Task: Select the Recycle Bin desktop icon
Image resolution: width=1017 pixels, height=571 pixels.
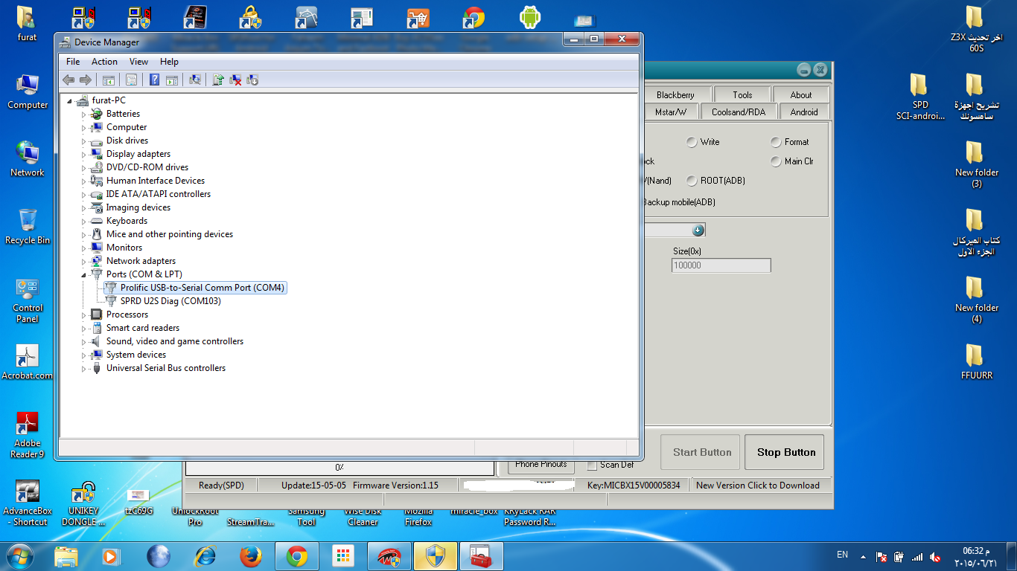Action: tap(28, 227)
